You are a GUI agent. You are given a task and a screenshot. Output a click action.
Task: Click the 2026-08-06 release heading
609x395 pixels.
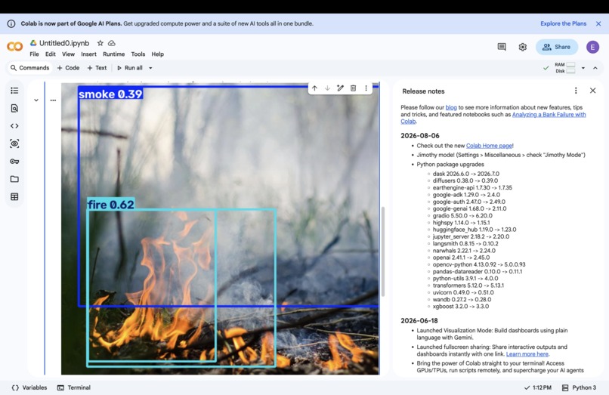coord(420,135)
